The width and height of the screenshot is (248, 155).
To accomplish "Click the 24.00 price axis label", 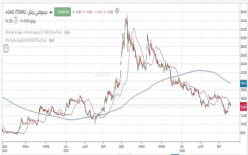I will point(243,64).
